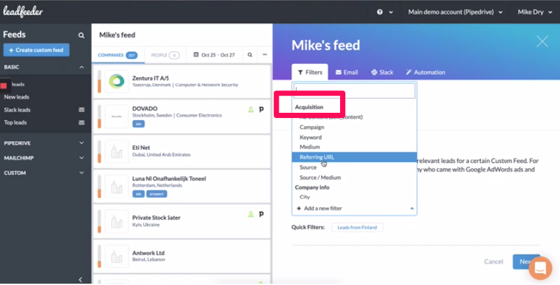Click the Zentura IT A/S company logo
Screen dimensions: 560x285
point(117,81)
